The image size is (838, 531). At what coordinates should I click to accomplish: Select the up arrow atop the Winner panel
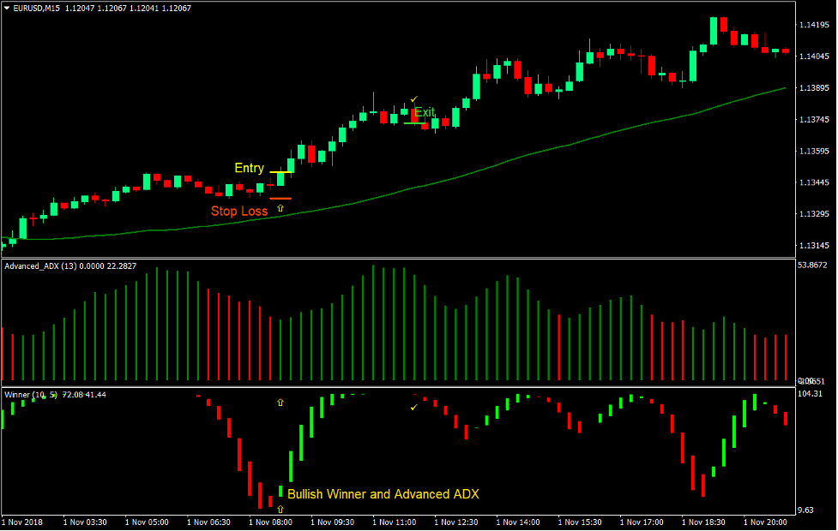click(280, 402)
